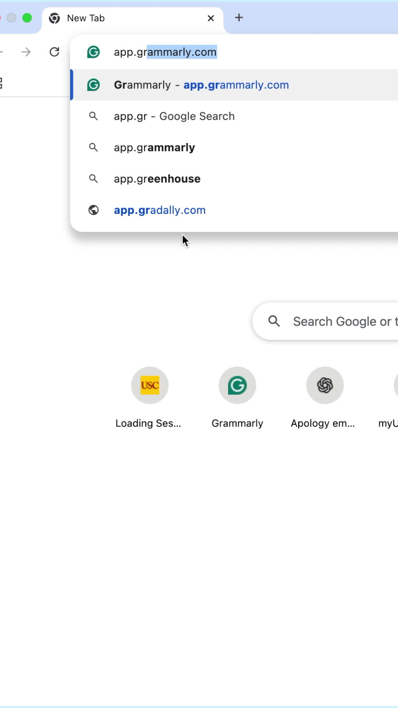This screenshot has width=398, height=708.
Task: Open the Grammarly shortcut tile
Action: click(237, 386)
